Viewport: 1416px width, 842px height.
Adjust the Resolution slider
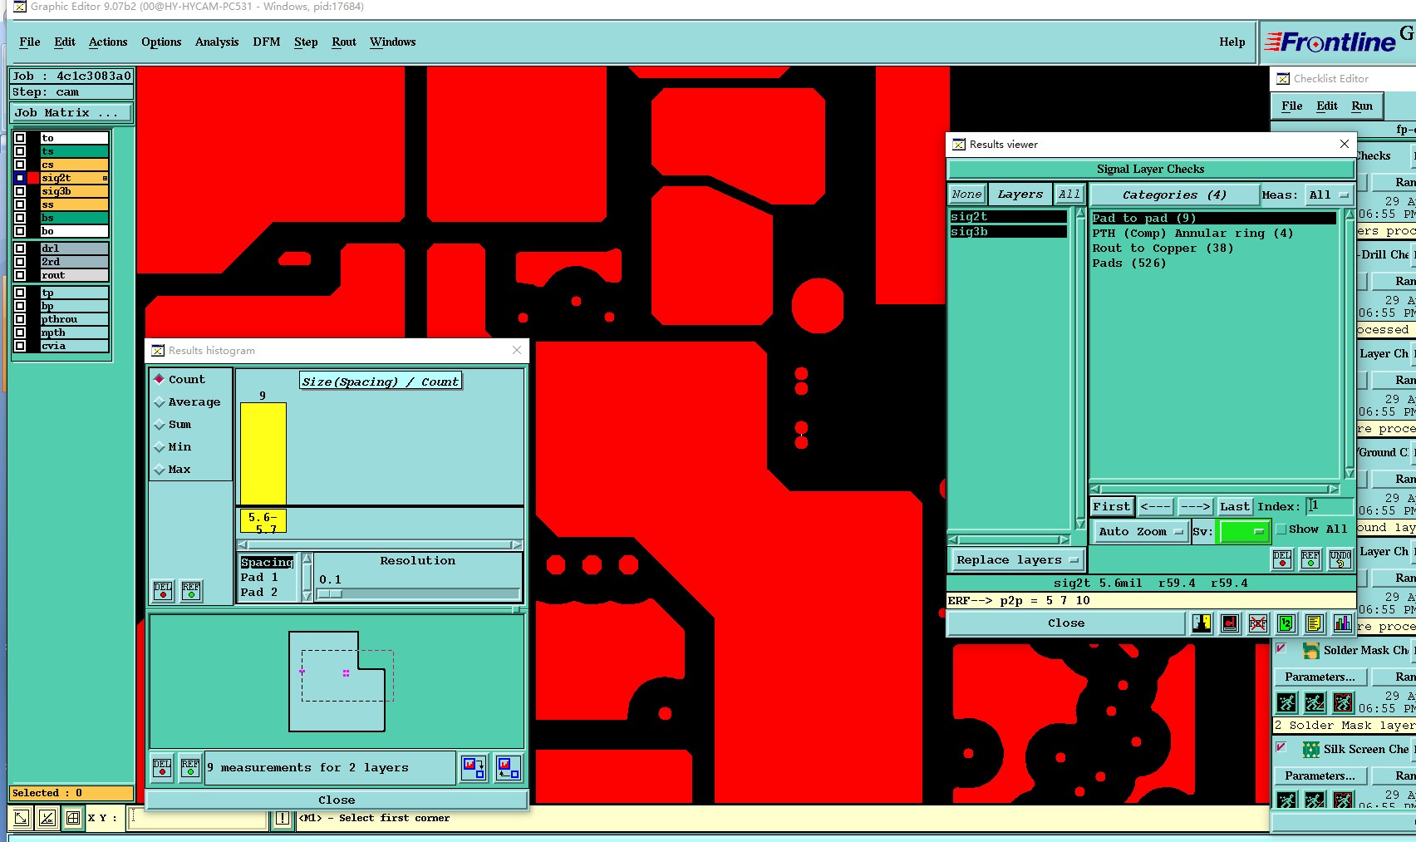point(330,593)
